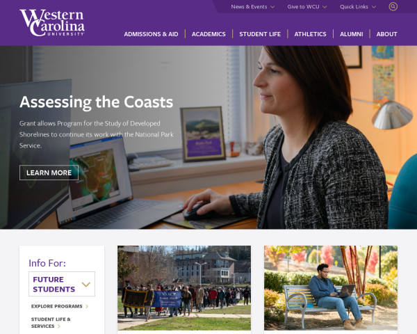Click arrow icon after Student Life & Services
Image resolution: width=417 pixels, height=334 pixels.
point(59,326)
